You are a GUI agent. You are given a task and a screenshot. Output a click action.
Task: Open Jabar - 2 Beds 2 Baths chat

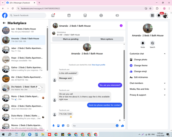point(23,50)
